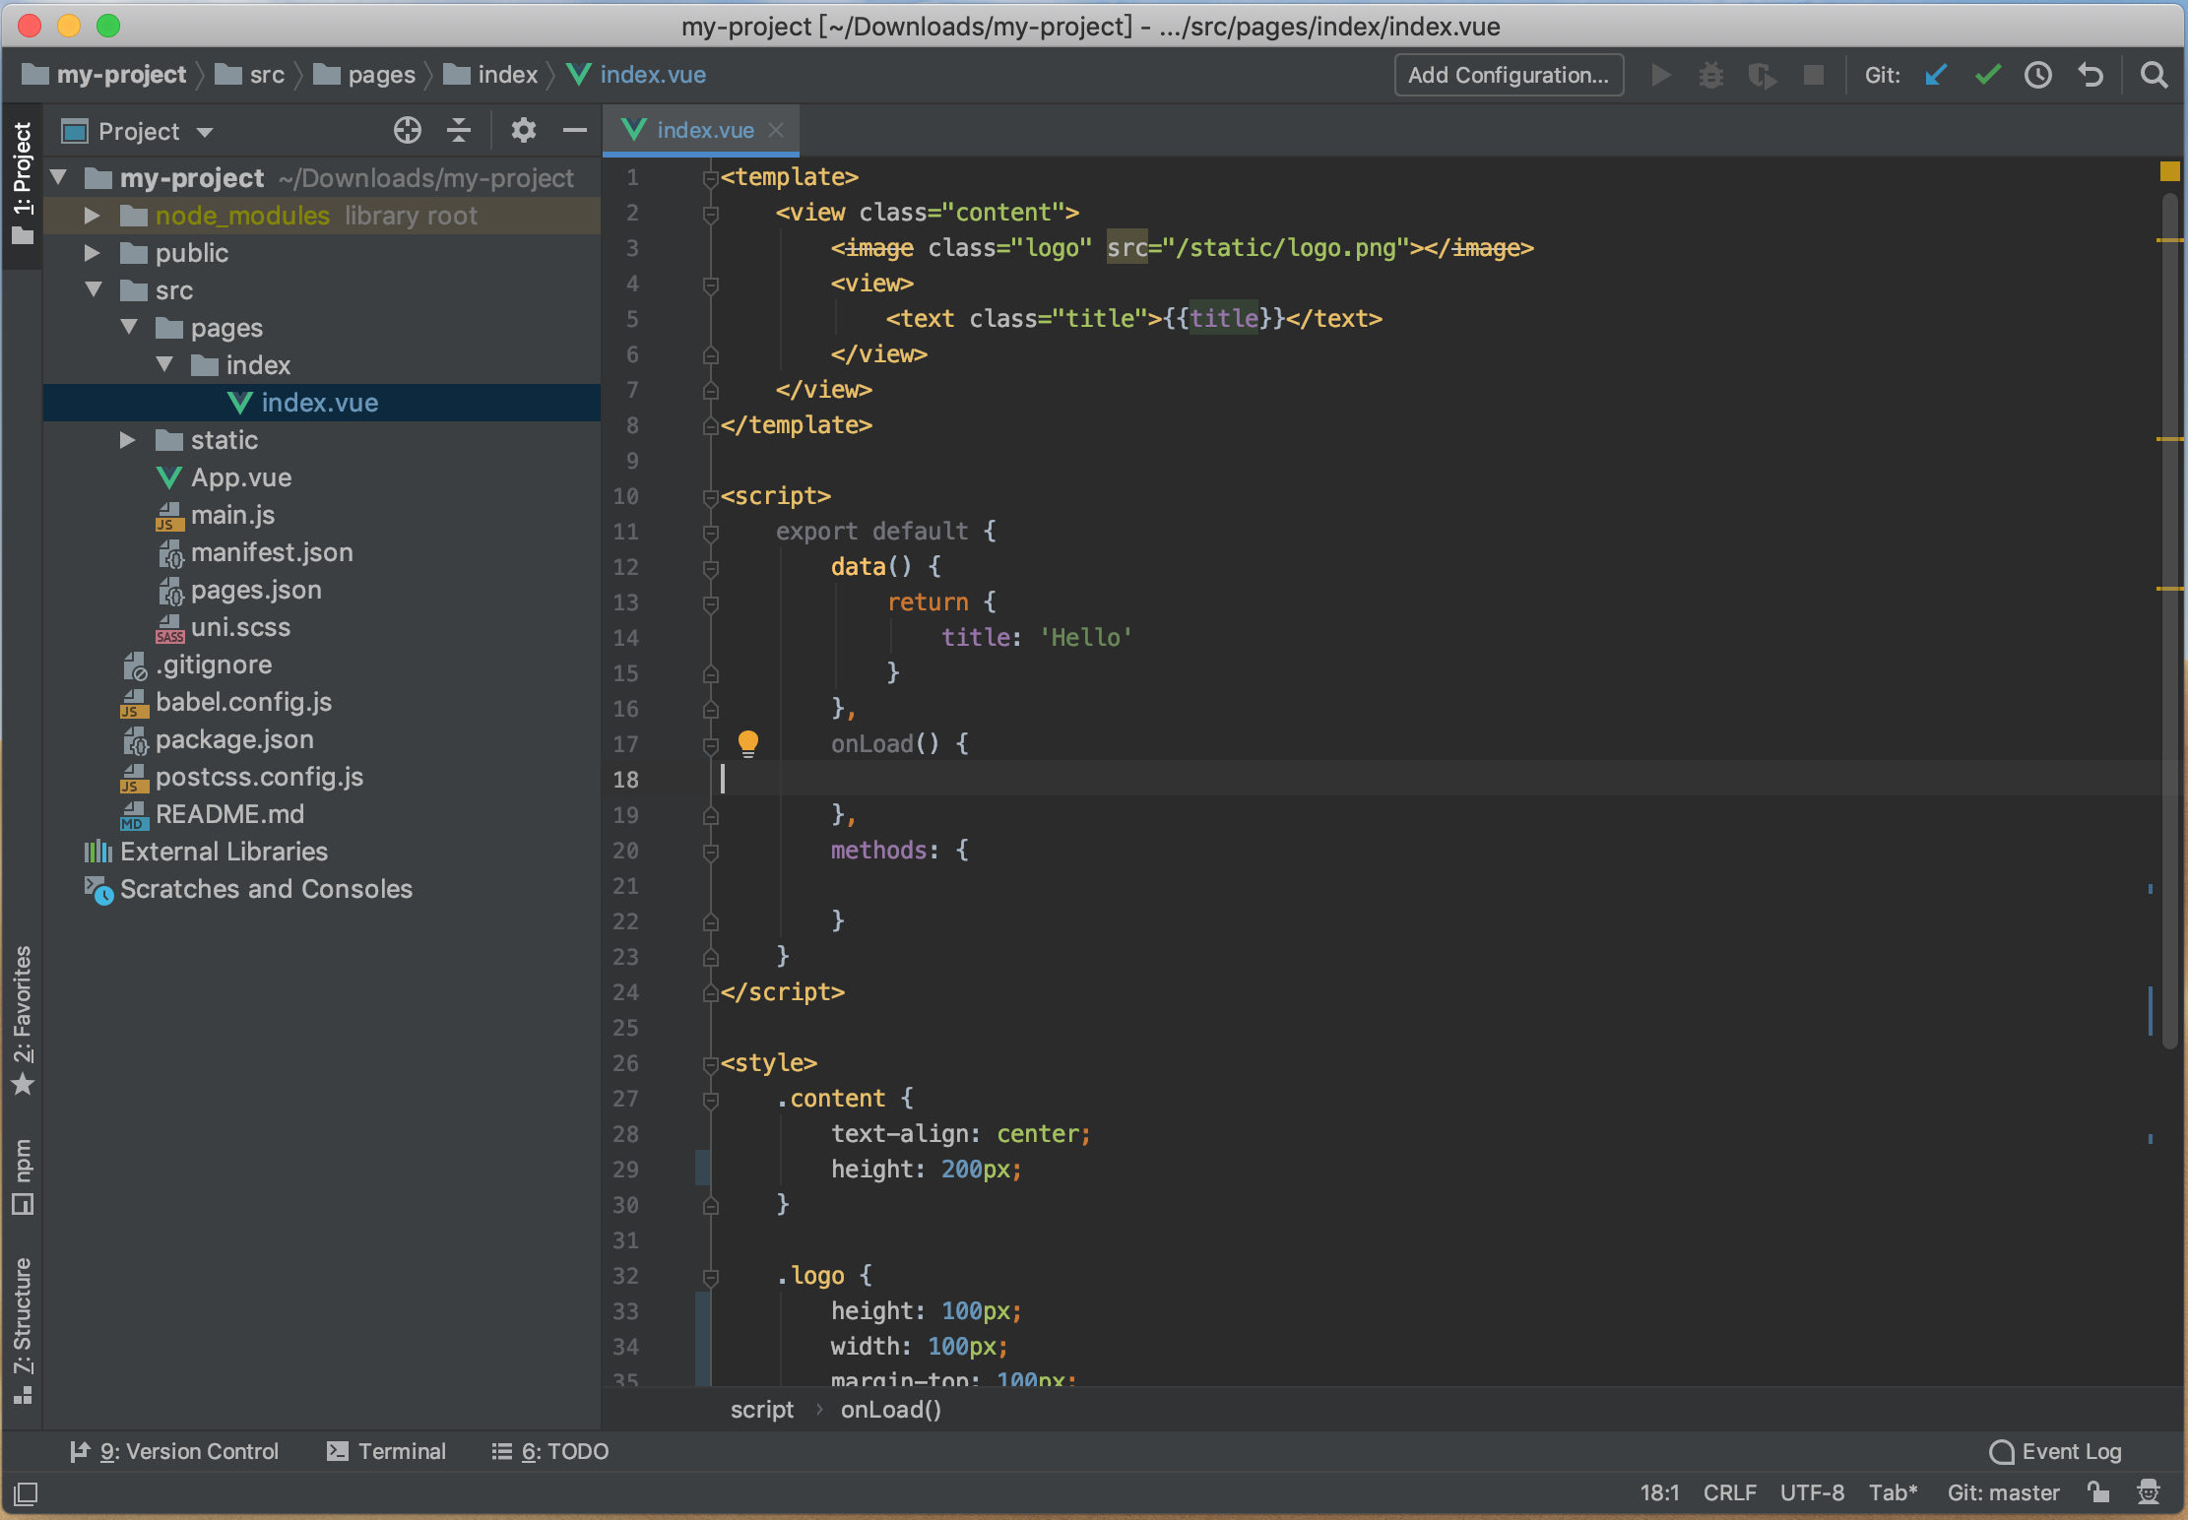Click the 18:1 line column indicator
Viewport: 2188px width, 1520px height.
[1659, 1492]
